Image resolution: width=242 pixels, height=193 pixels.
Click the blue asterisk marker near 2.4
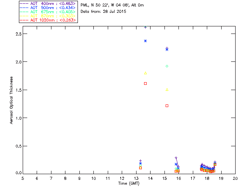pos(145,41)
